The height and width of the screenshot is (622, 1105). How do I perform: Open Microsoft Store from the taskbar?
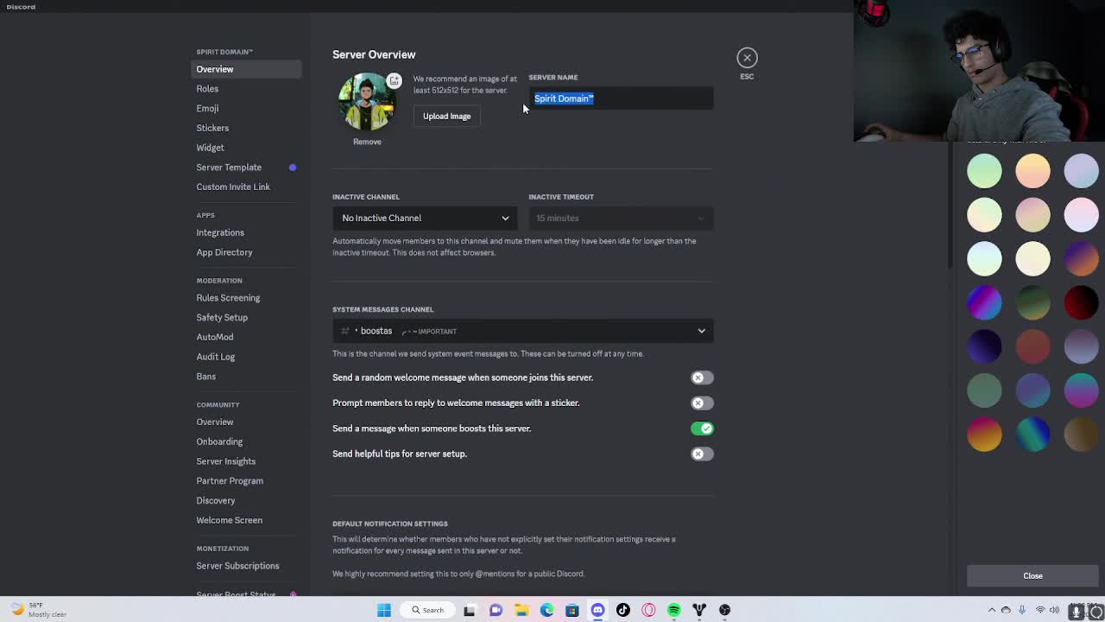pyautogui.click(x=571, y=610)
